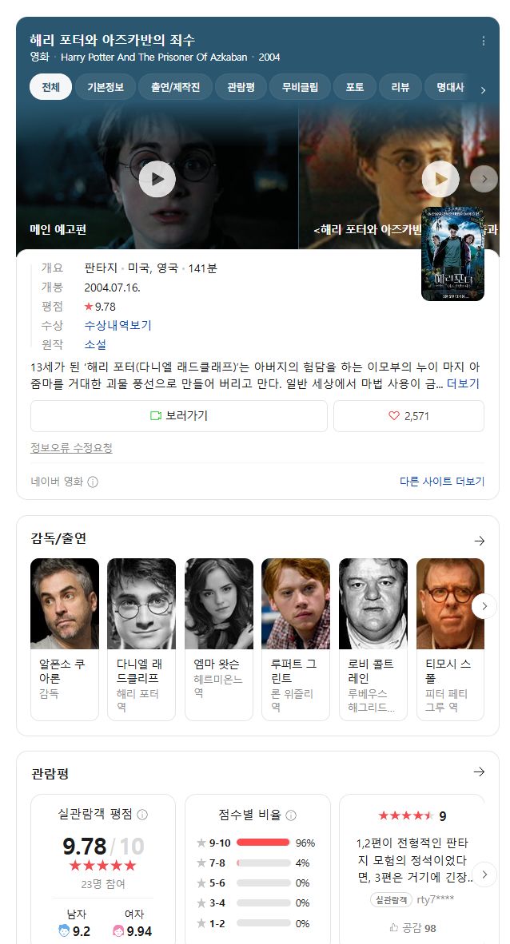Click the 공감 thumbs-up icon on review

(393, 928)
